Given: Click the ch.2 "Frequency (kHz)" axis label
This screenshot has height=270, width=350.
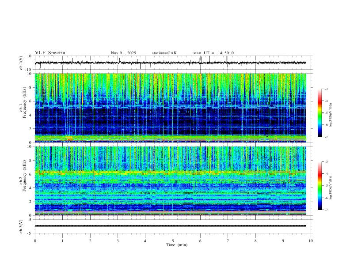Looking at the screenshot, I should click(24, 176).
